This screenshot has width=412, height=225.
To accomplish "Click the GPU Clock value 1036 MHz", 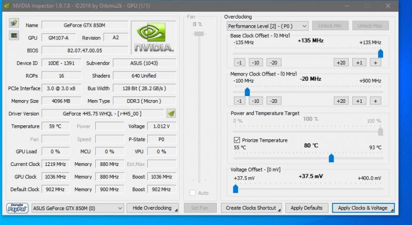I will [56, 177].
